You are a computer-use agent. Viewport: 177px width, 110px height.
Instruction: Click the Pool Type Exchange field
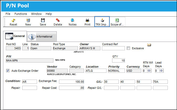(x=65, y=48)
